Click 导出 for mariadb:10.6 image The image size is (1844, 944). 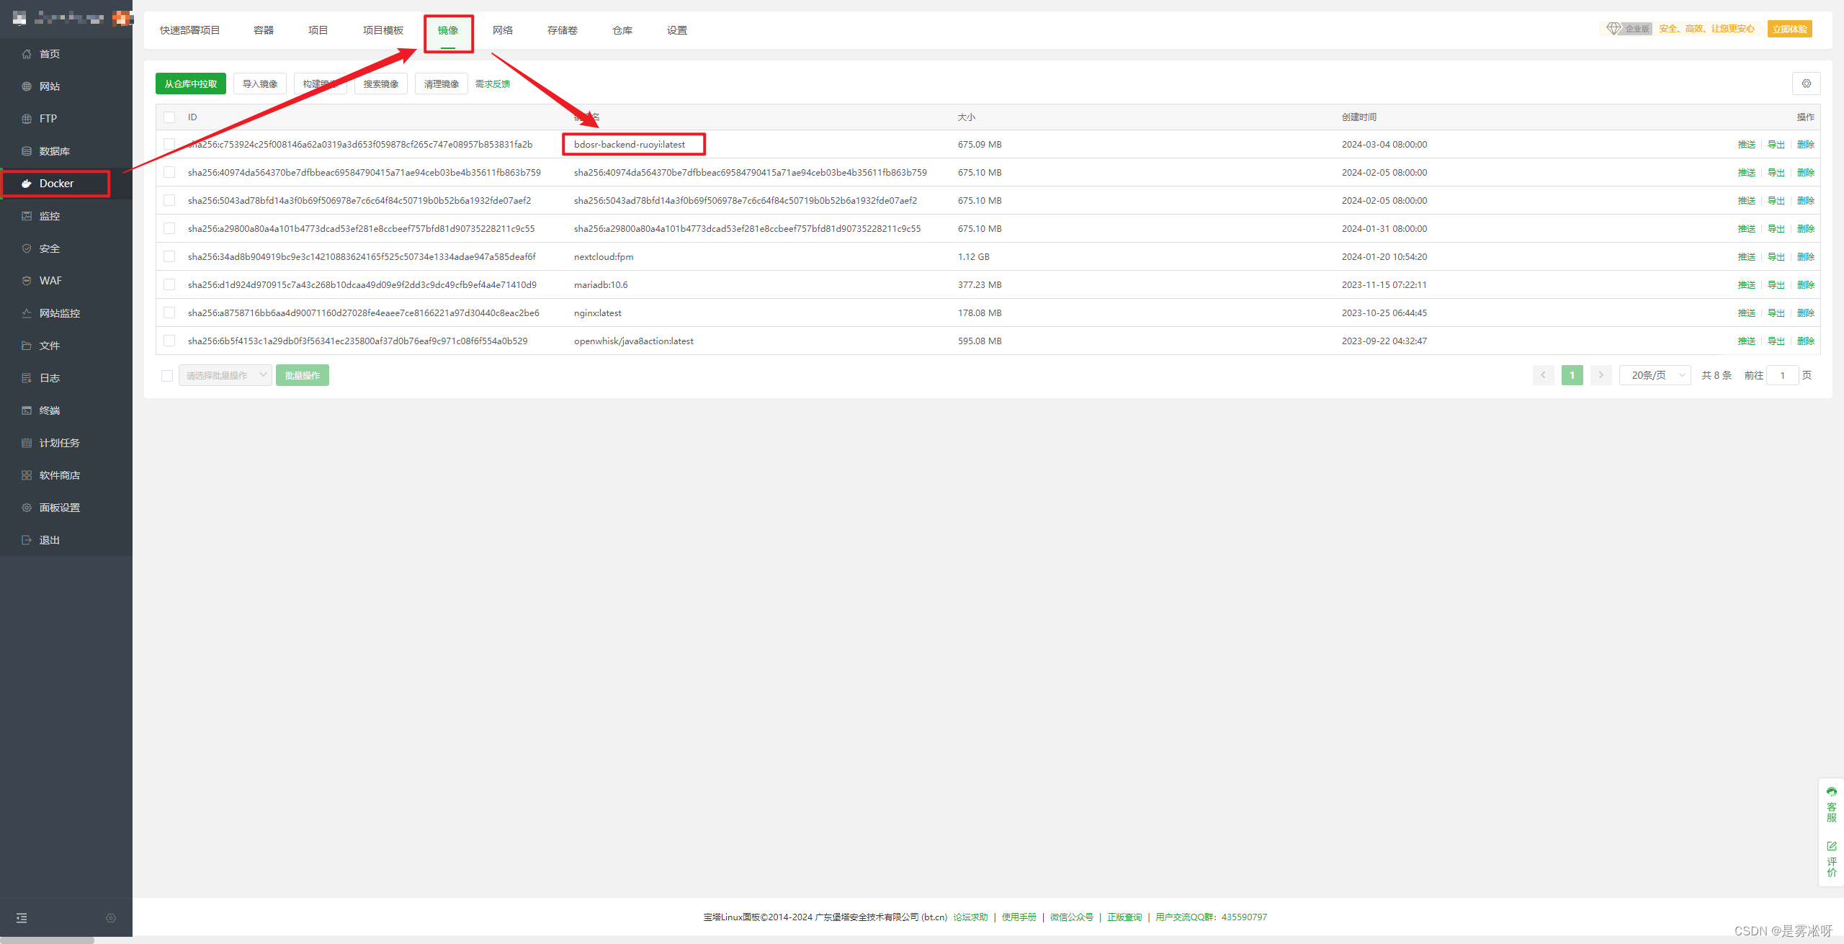point(1776,285)
